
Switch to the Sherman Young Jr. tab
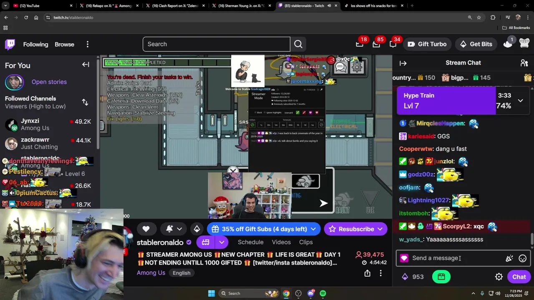pos(241,6)
